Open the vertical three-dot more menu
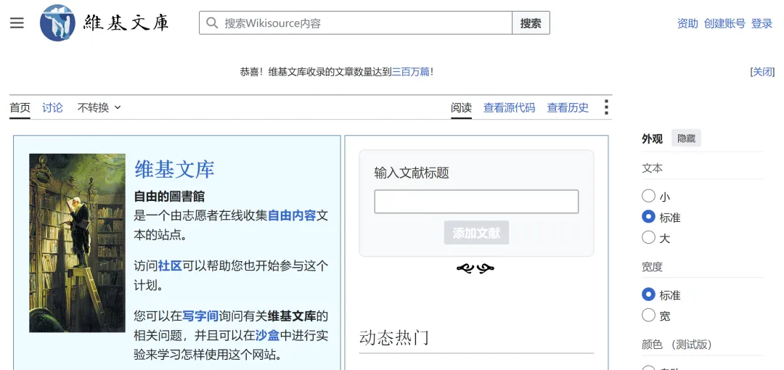The width and height of the screenshot is (784, 370). pyautogui.click(x=606, y=107)
